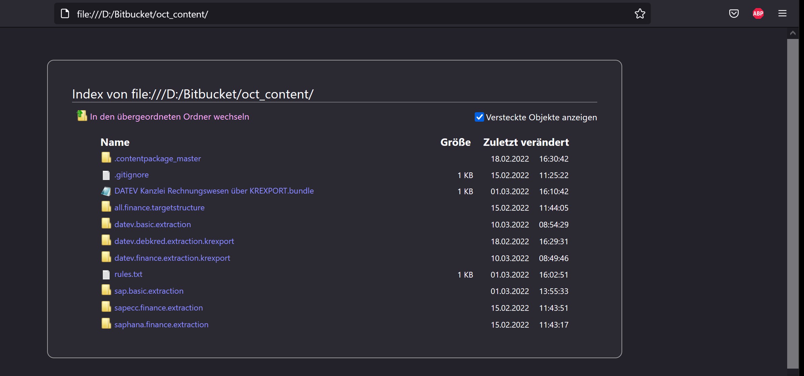The width and height of the screenshot is (804, 376).
Task: Open the datev.basic.extraction folder
Action: pyautogui.click(x=153, y=224)
